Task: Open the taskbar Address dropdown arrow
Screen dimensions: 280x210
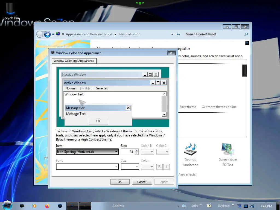Action: [x=178, y=206]
